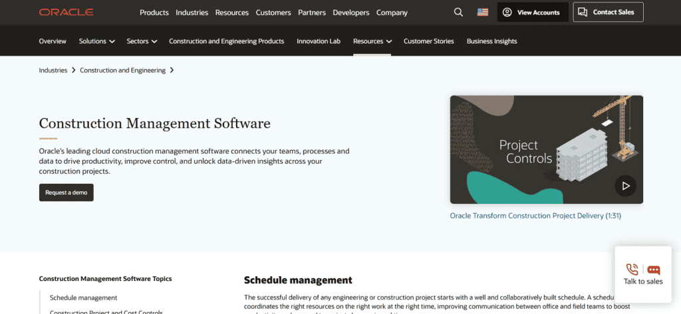The width and height of the screenshot is (681, 314).
Task: Click the account avatar icon in View Accounts
Action: (507, 12)
